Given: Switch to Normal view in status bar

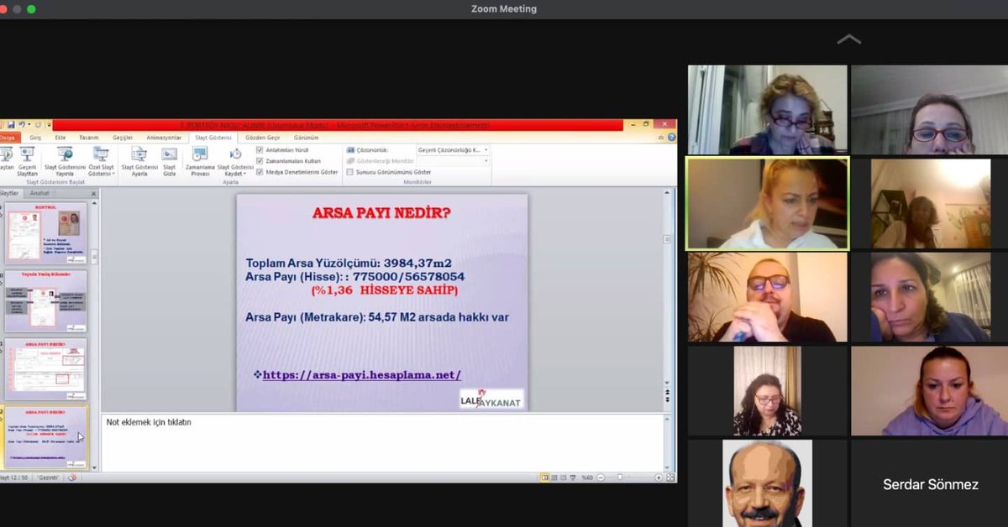Looking at the screenshot, I should pyautogui.click(x=545, y=477).
